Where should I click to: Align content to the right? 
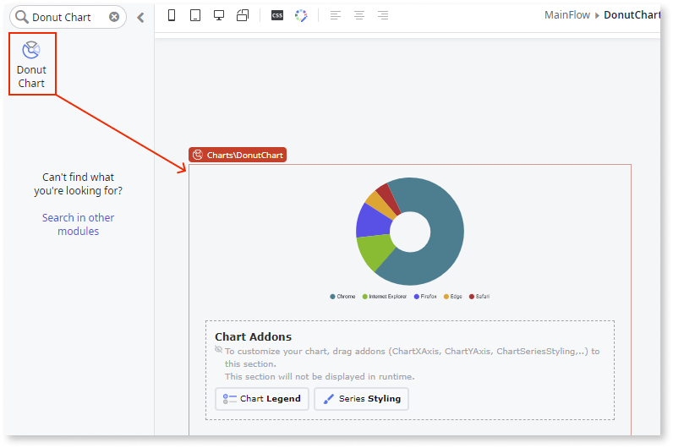(x=383, y=16)
